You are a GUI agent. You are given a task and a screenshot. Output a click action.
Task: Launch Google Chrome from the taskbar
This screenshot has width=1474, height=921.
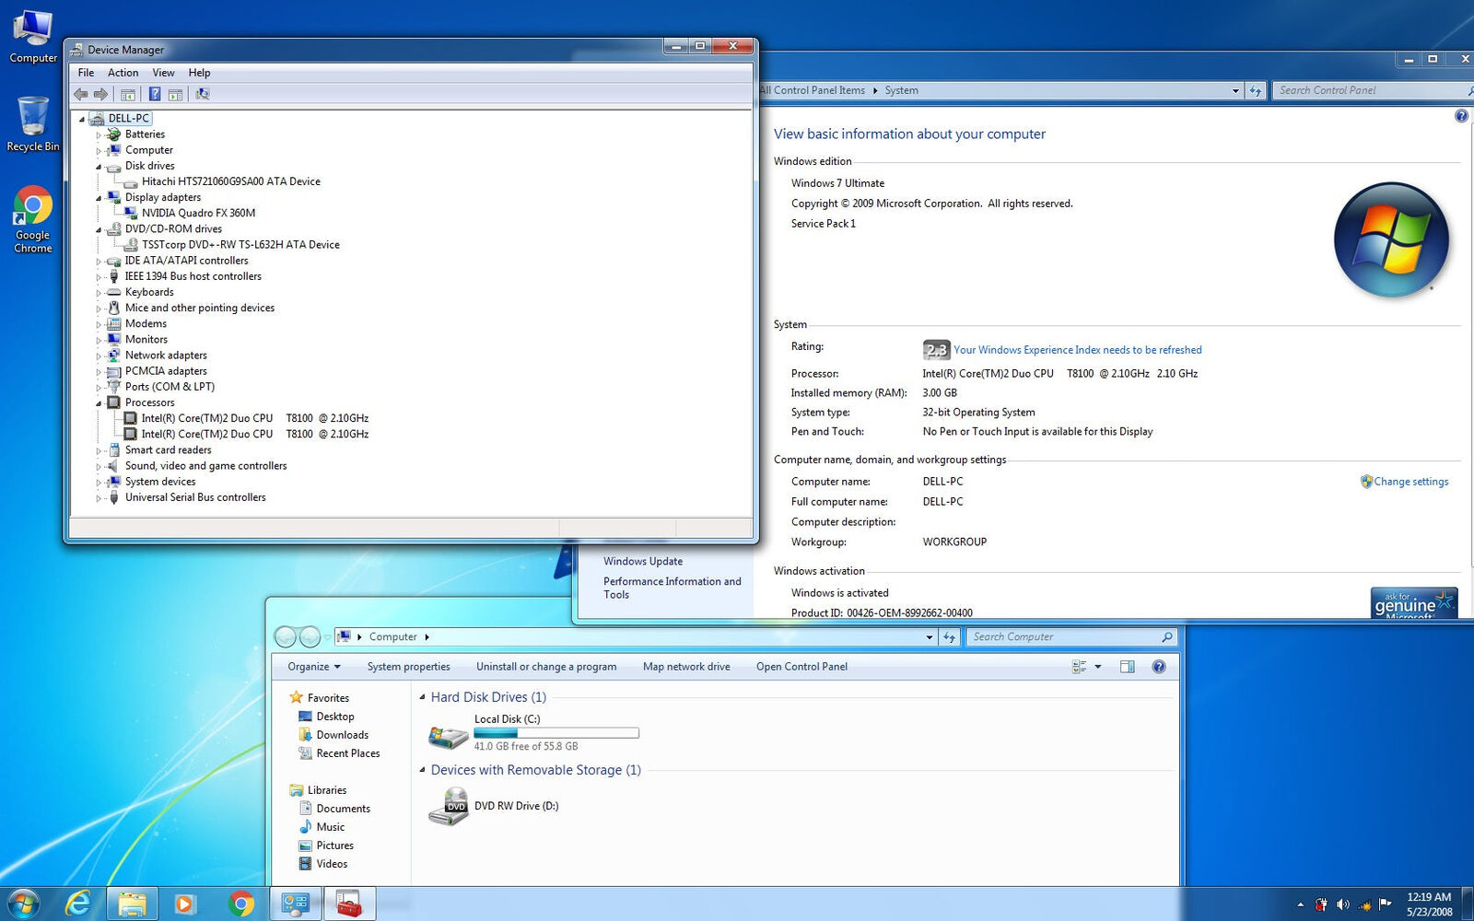[x=241, y=904]
